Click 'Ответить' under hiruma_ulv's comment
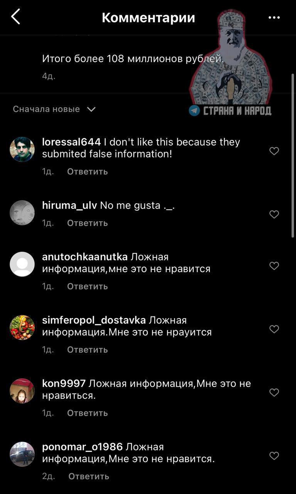Viewport: 296px width, 494px height. click(x=87, y=223)
